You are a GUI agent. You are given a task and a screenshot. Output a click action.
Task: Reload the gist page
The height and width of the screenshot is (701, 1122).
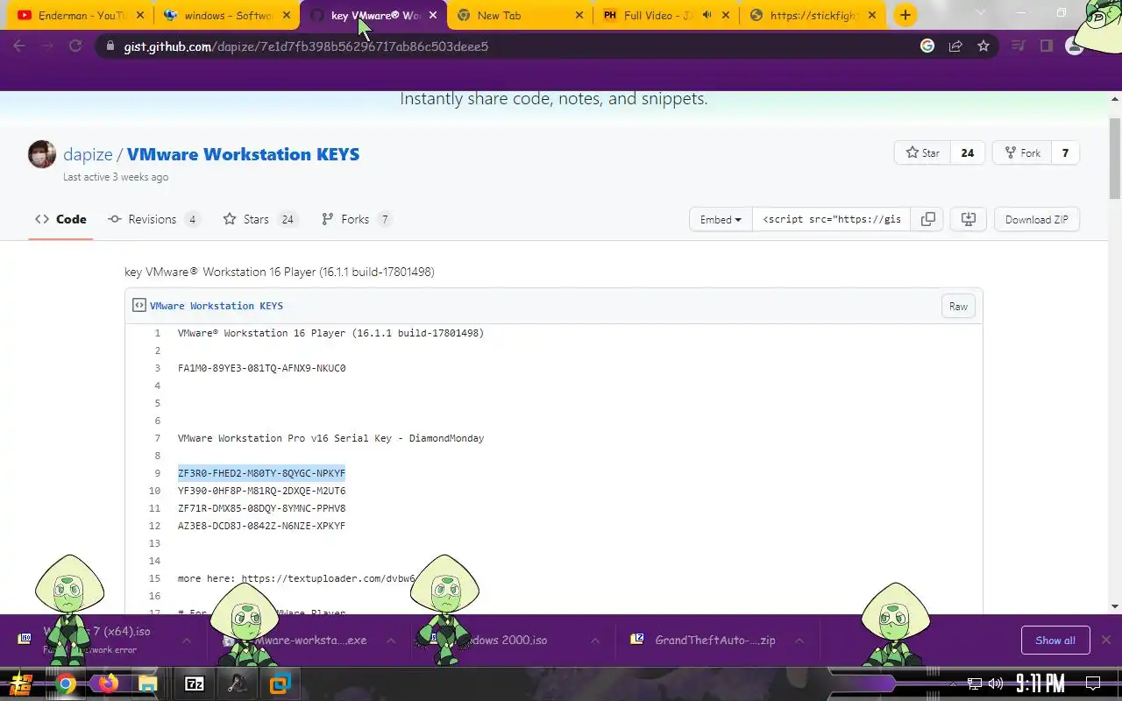[x=75, y=46]
